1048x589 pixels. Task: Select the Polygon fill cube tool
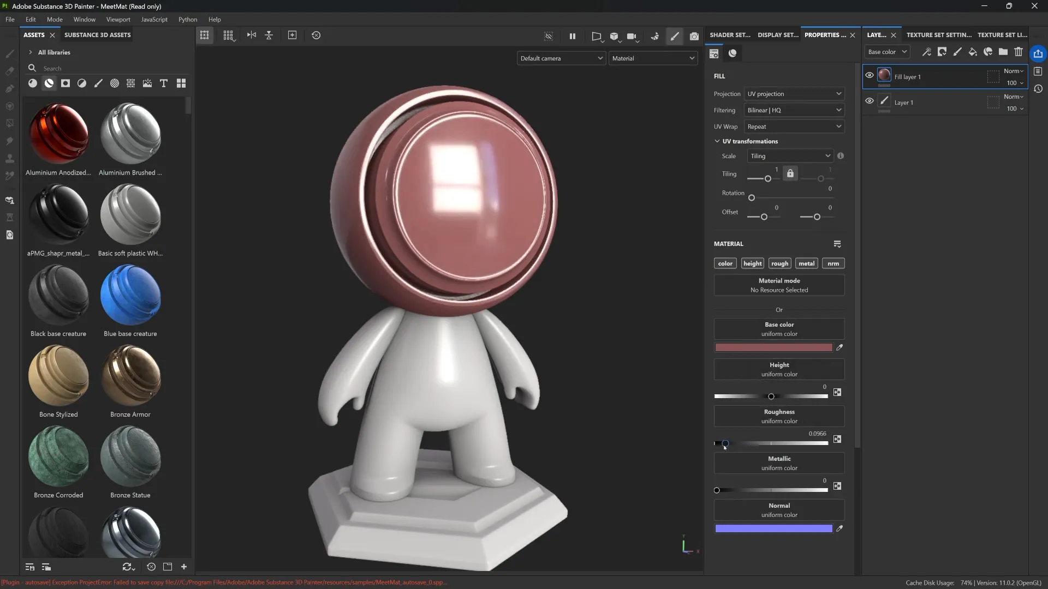pyautogui.click(x=10, y=106)
